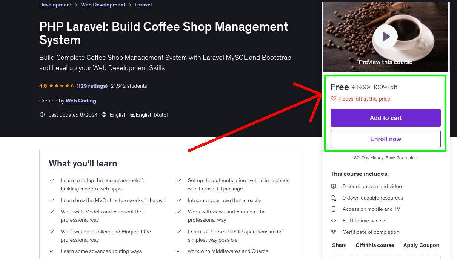Open the Development breadcrumb

click(55, 5)
